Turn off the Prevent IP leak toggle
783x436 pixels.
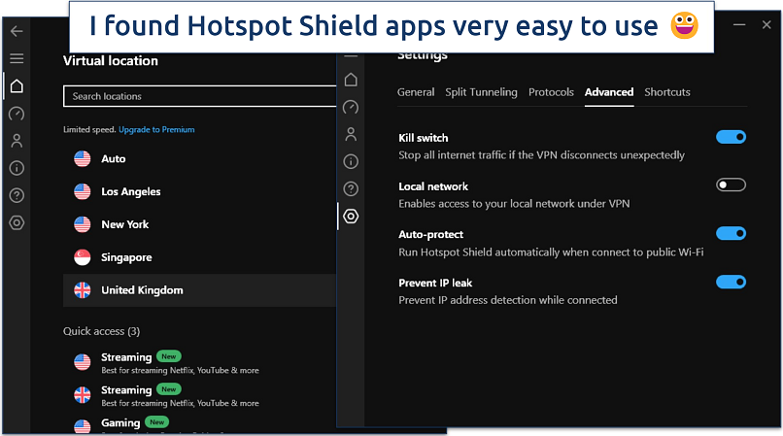coord(732,282)
